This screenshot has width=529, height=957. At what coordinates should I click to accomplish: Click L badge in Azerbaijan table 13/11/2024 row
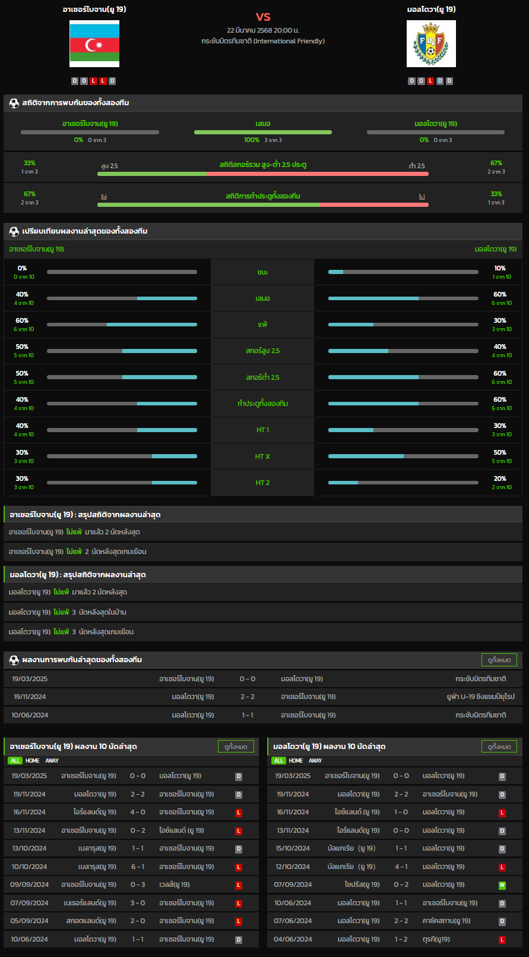coord(239,831)
